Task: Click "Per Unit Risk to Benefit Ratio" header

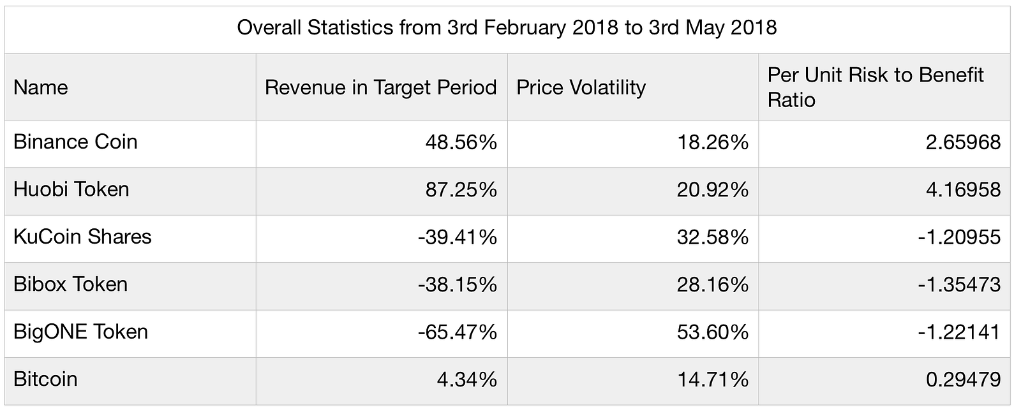Action: tap(875, 87)
